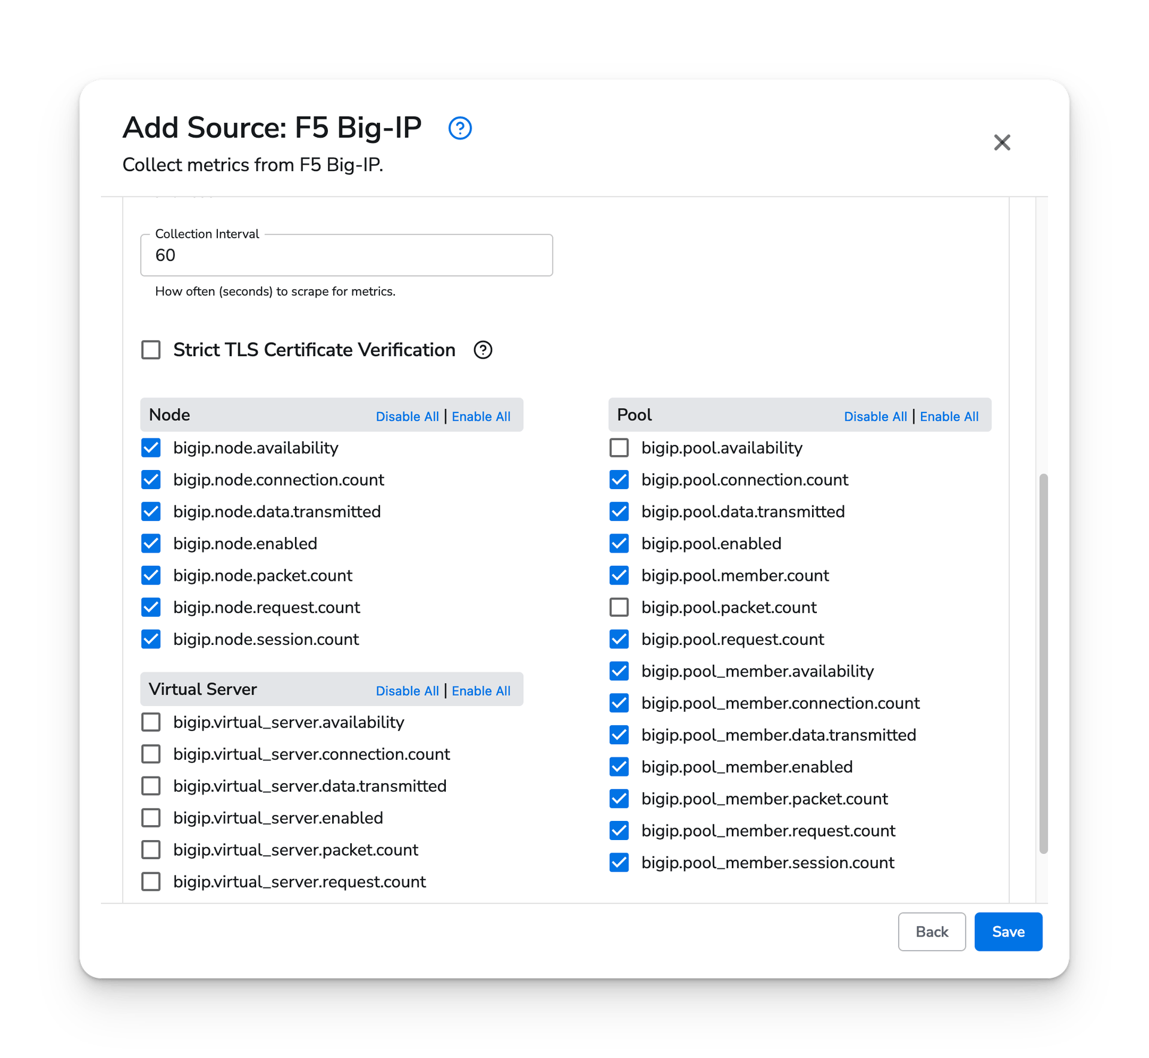Open the F5 Big-IP help icon

460,128
